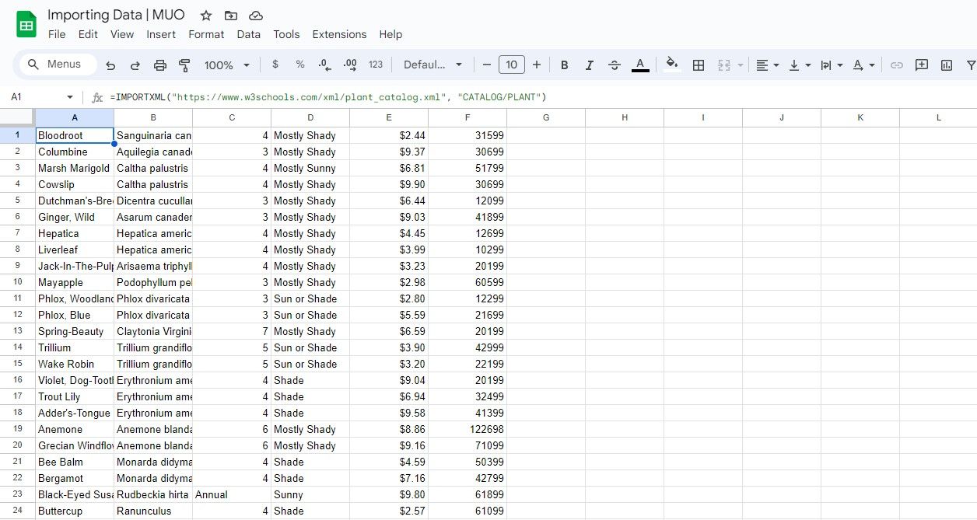This screenshot has width=977, height=520.
Task: Open the Borders tool
Action: click(x=698, y=65)
